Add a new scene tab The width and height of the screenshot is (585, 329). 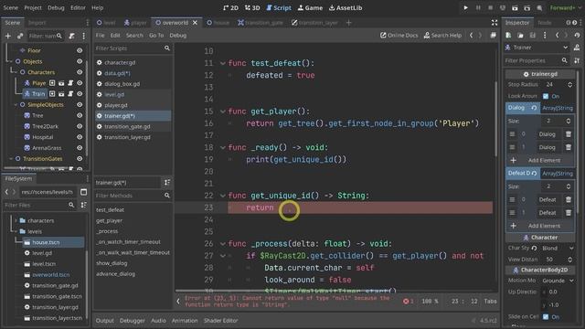[348, 23]
